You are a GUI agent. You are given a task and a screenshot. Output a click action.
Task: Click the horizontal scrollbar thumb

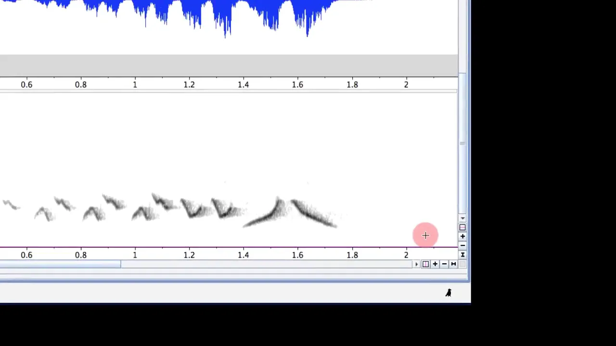[60, 264]
